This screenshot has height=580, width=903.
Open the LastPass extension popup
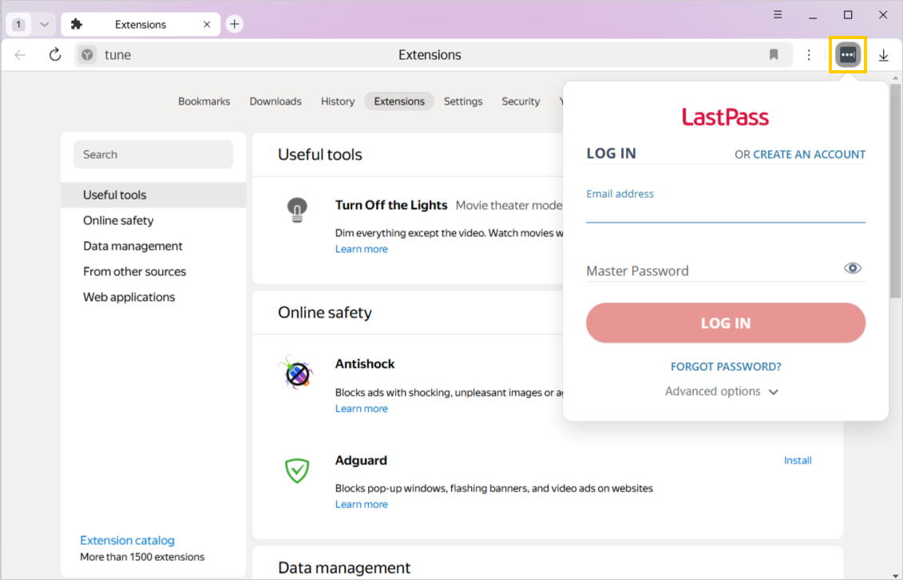(x=848, y=54)
